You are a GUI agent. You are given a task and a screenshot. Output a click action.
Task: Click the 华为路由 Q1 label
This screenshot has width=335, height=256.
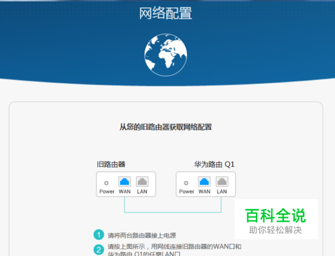coord(214,164)
